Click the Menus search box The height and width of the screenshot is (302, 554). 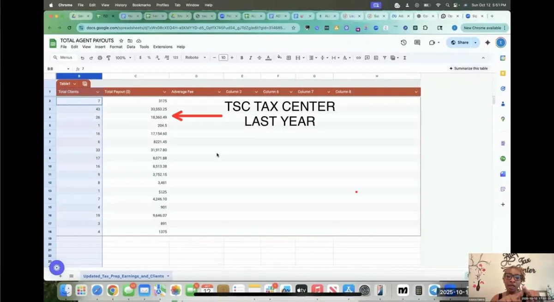coord(63,58)
